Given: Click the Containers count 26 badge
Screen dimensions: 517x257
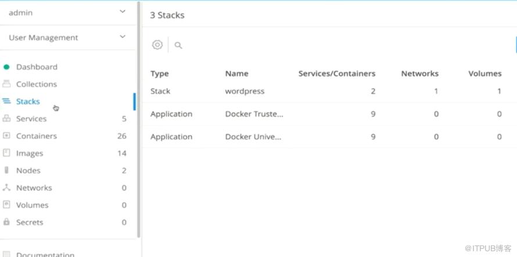Looking at the screenshot, I should click(x=121, y=135).
